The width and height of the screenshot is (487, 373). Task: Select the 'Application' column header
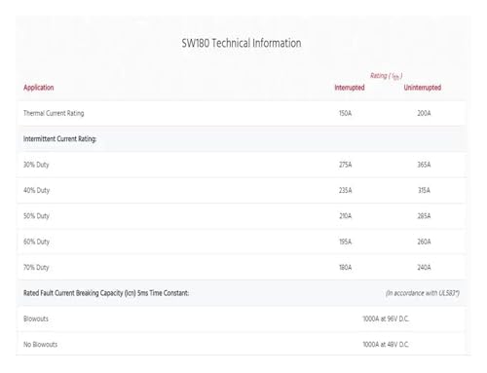pos(39,88)
